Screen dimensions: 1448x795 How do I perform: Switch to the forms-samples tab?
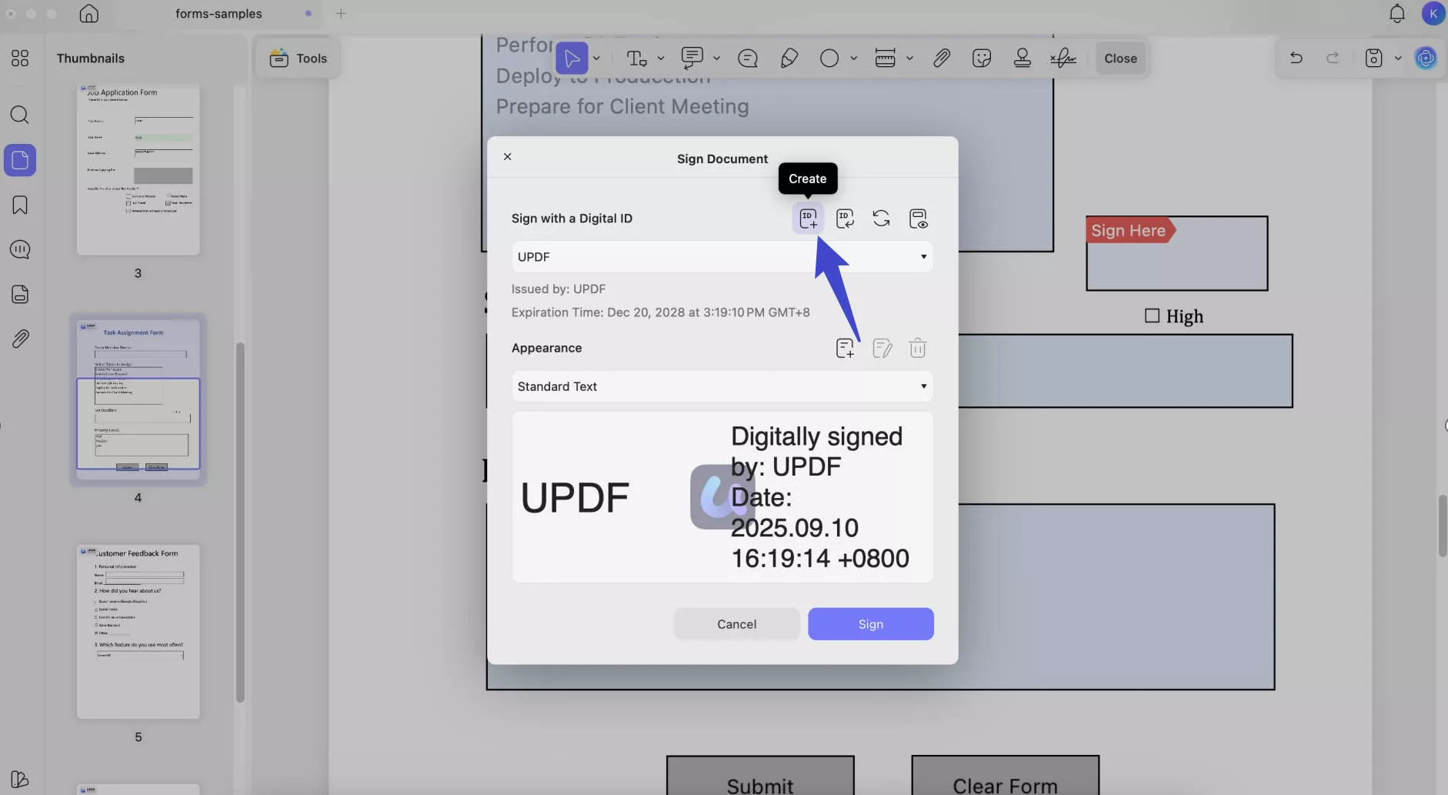pyautogui.click(x=219, y=13)
